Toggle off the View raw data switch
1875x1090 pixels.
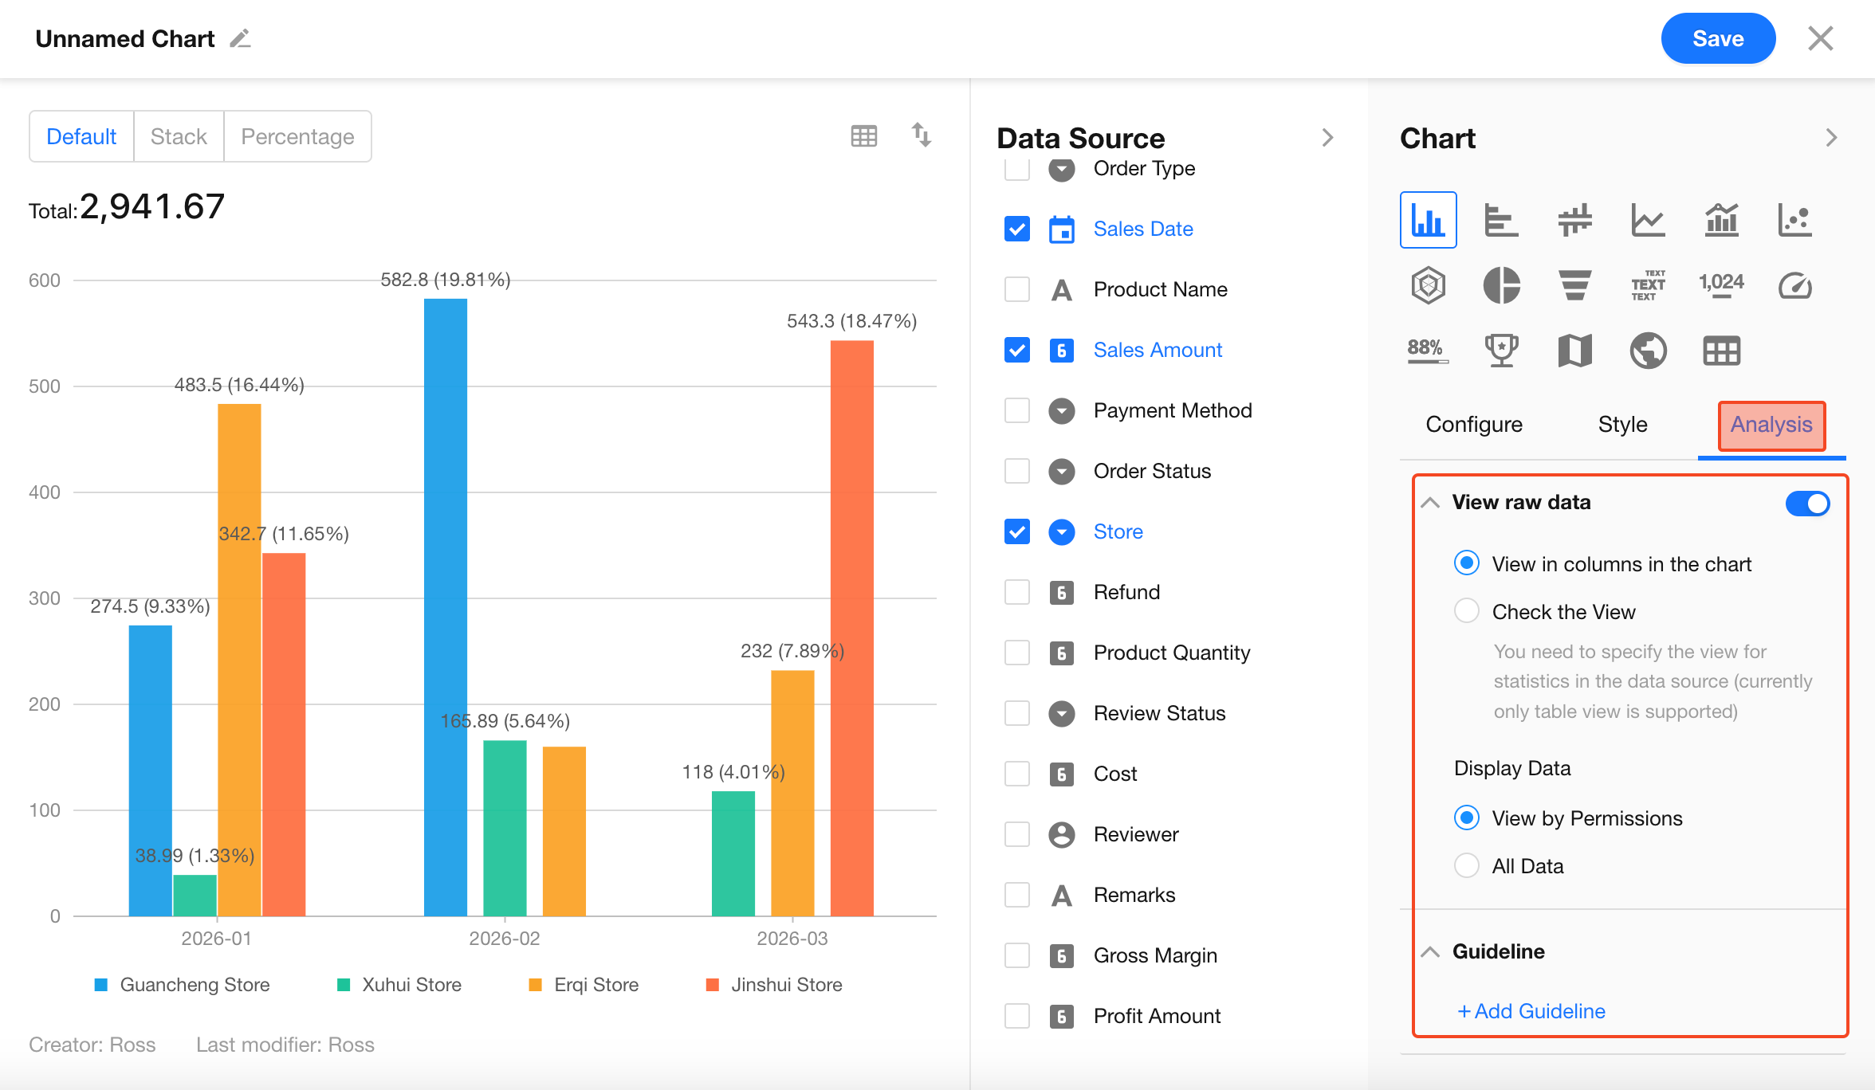[1807, 504]
